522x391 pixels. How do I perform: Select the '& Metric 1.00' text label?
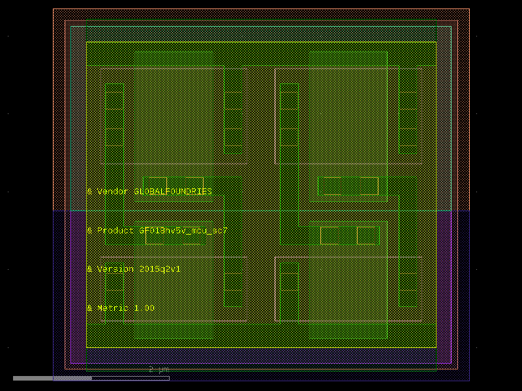click(121, 308)
